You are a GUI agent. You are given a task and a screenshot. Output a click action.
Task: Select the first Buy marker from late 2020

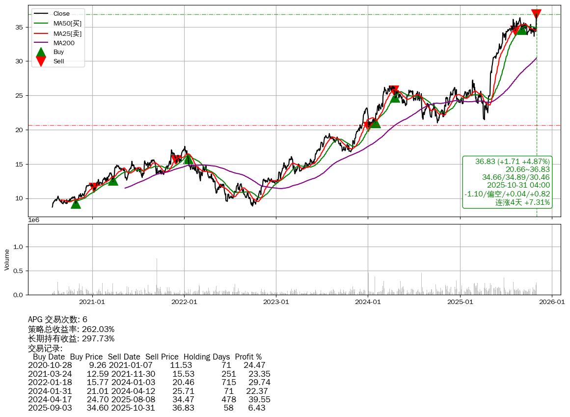click(x=76, y=203)
